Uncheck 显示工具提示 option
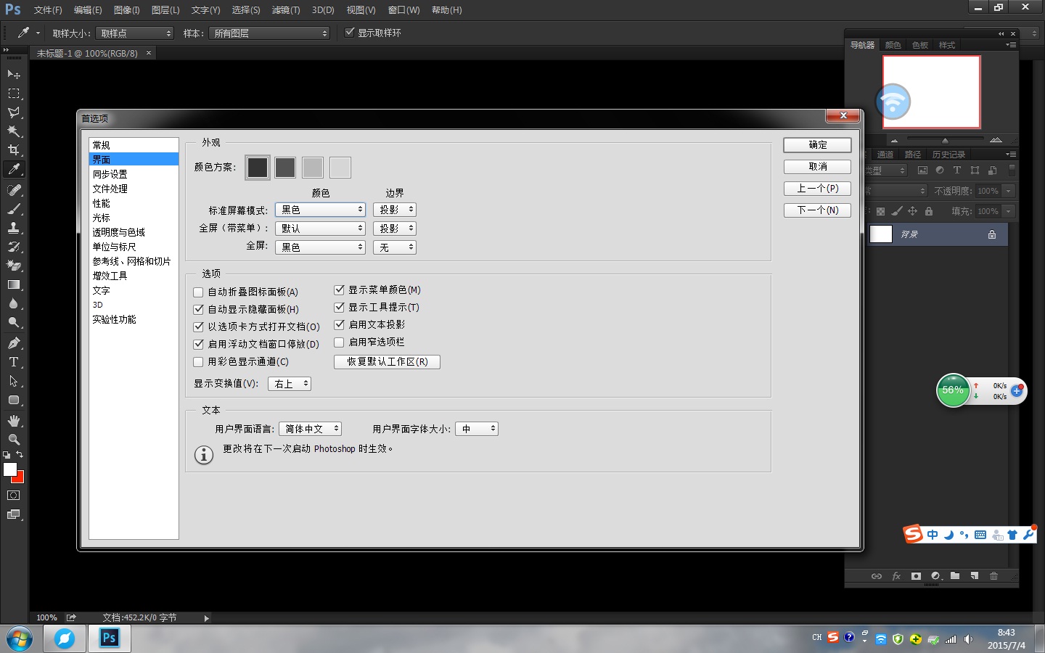 coord(339,308)
